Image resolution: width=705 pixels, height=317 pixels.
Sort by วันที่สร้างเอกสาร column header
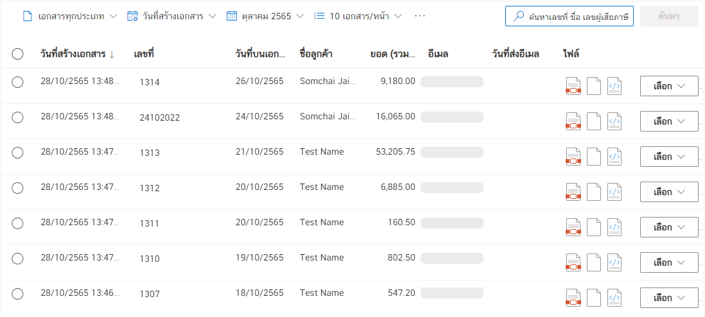tap(77, 55)
